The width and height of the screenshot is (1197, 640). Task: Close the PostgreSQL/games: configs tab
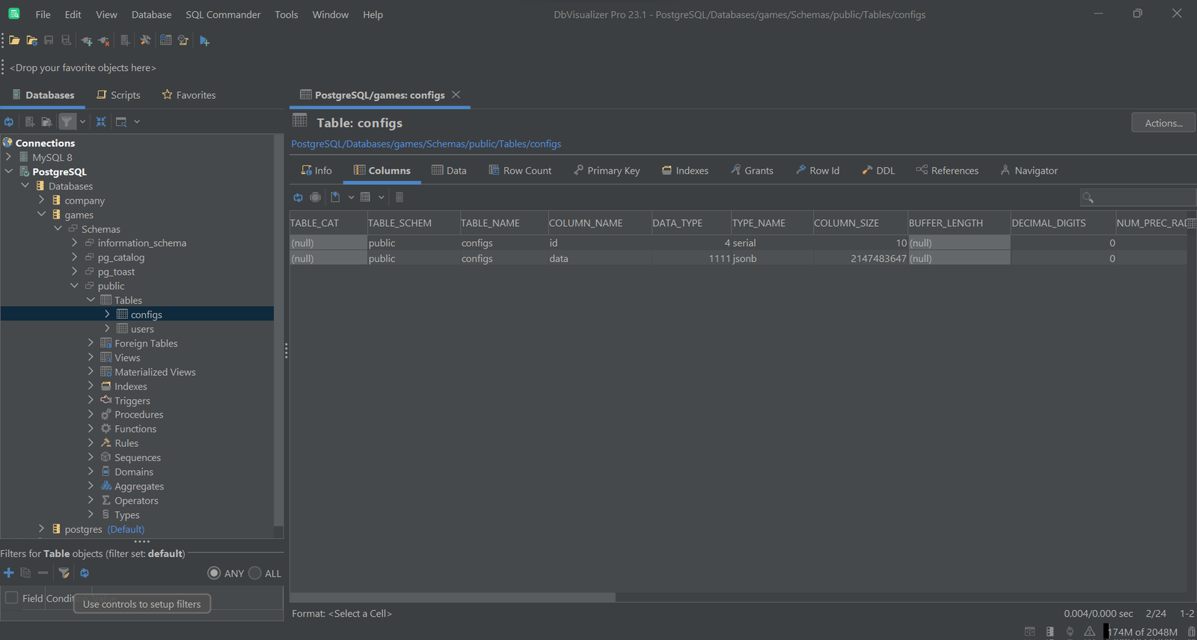(456, 94)
